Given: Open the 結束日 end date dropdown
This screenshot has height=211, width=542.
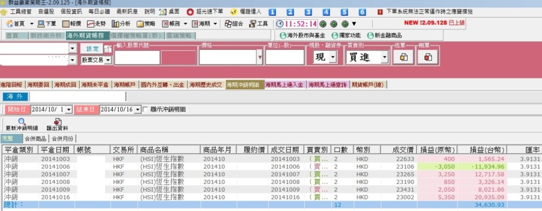Looking at the screenshot, I should point(138,109).
